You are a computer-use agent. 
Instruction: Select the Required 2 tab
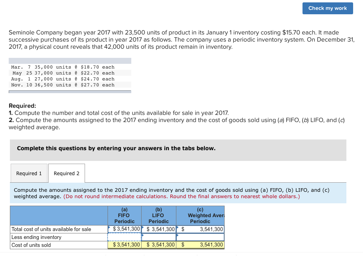(x=66, y=173)
